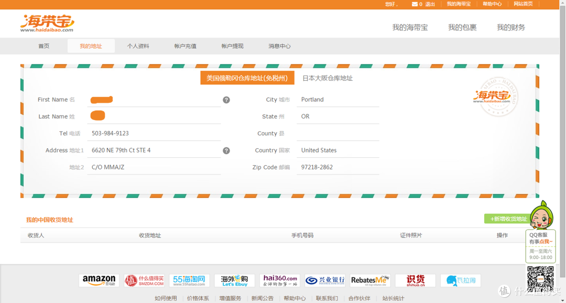Click footer link 如何使用
This screenshot has height=303, width=566.
[x=166, y=298]
